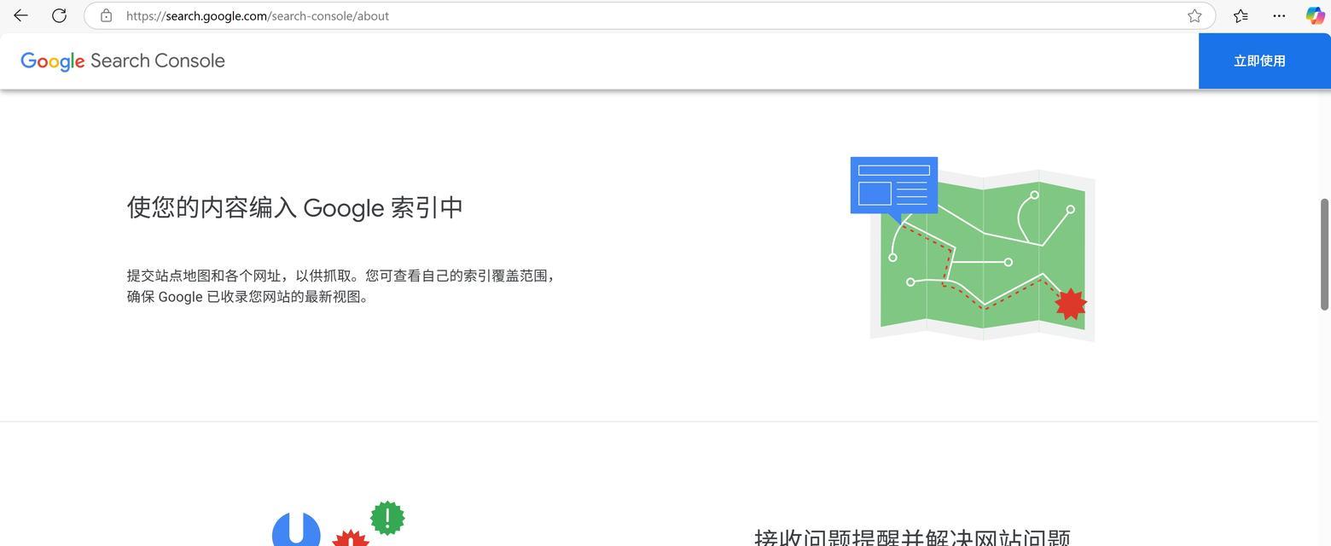Click the heading 接收问题提醒并解决网站问题
The image size is (1331, 546).
[912, 537]
